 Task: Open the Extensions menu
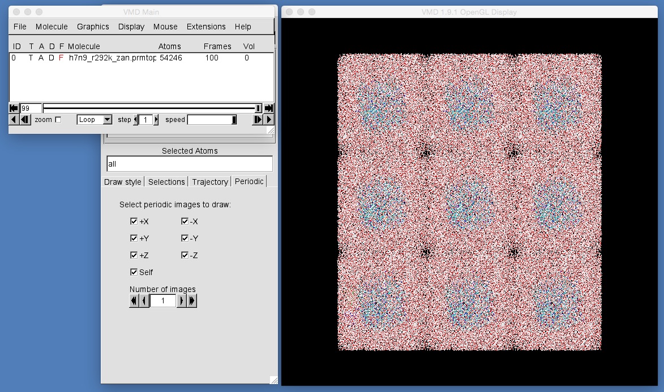coord(206,27)
